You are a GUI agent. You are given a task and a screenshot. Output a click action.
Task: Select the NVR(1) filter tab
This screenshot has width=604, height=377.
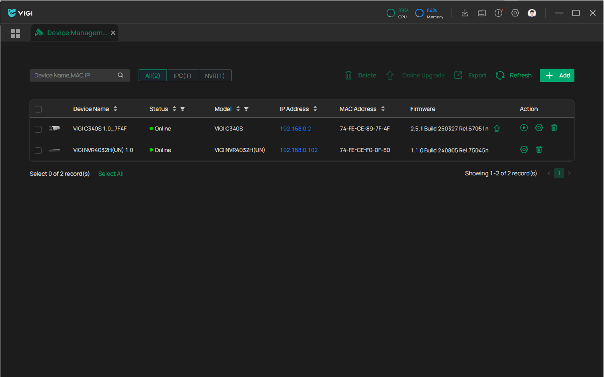pos(214,76)
